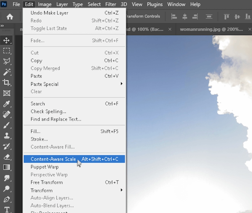Viewport: 252px width, 213px height.
Task: Select the Eyedropper tool
Action: 6,104
